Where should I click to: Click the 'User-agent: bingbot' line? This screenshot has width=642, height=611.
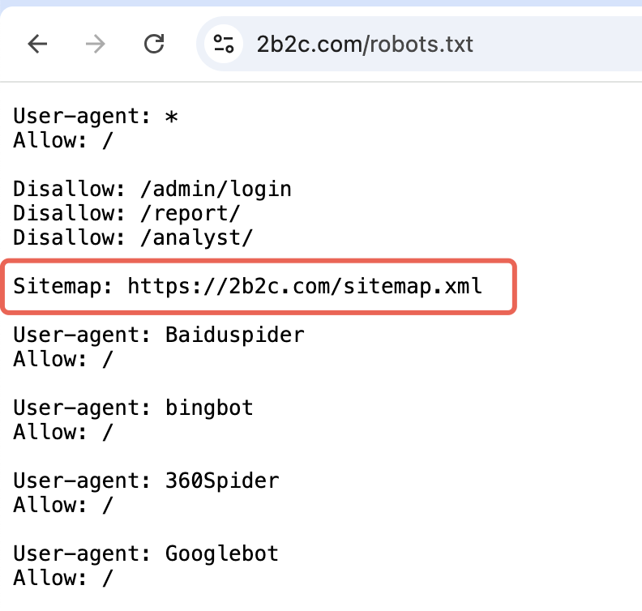tap(133, 408)
